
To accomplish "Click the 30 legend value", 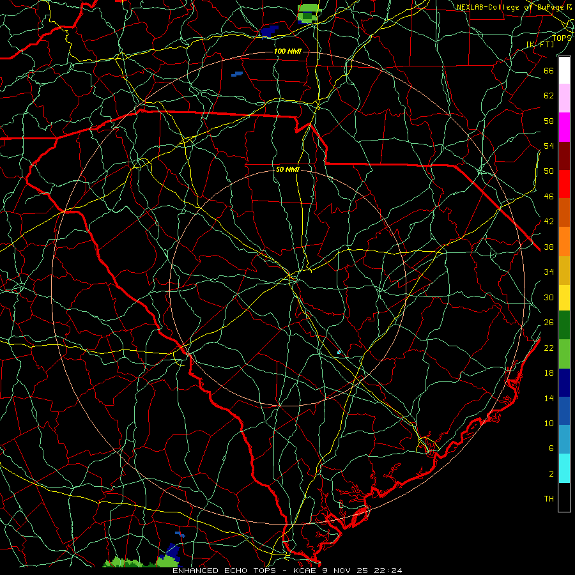I will click(549, 297).
